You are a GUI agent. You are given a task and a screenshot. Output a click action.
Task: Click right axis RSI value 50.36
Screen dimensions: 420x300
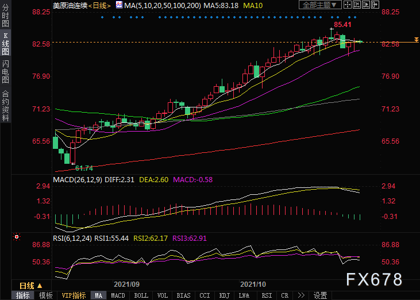390,261
